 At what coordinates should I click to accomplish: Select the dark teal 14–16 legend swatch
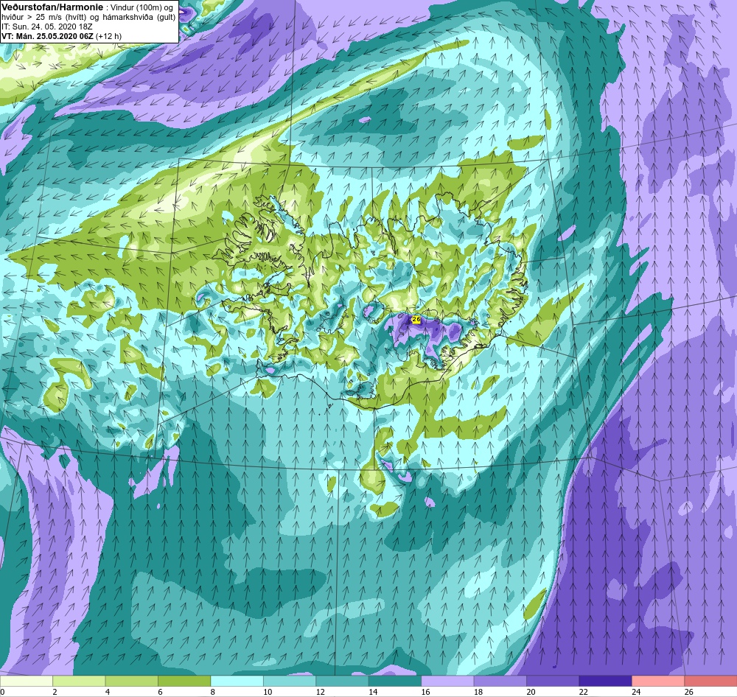click(x=395, y=681)
